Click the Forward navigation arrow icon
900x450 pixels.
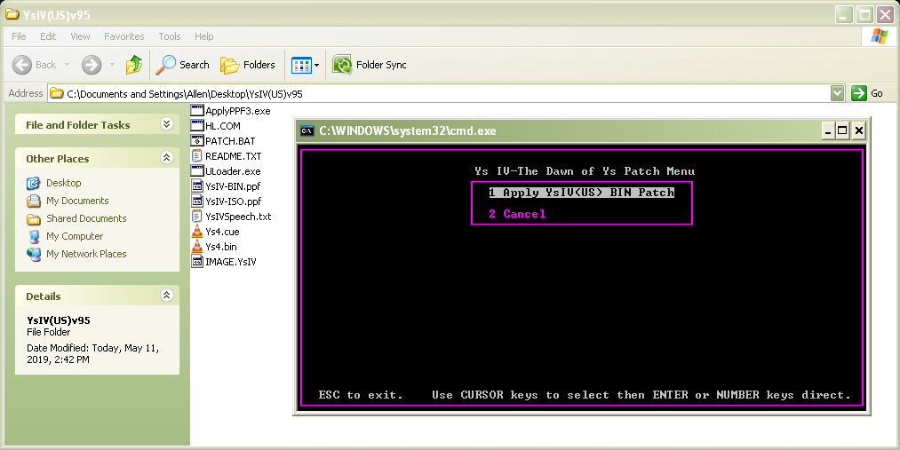[92, 65]
